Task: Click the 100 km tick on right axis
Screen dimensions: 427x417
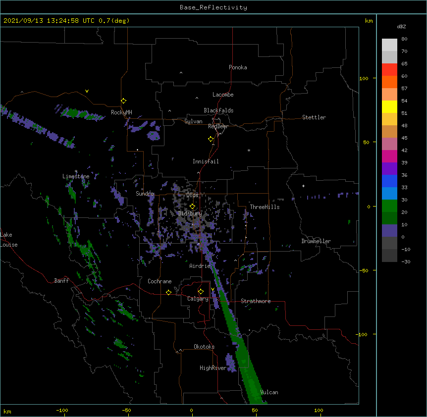Action: coord(364,78)
